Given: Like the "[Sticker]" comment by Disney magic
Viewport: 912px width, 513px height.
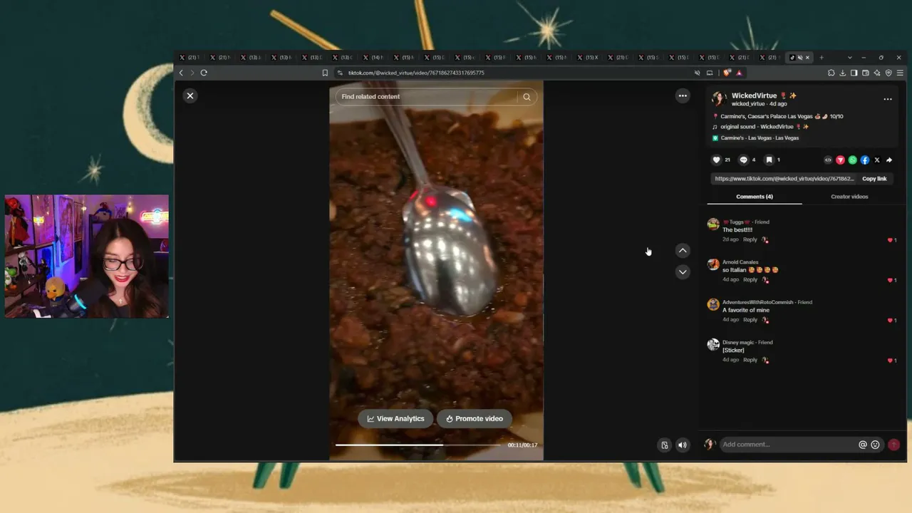Looking at the screenshot, I should [x=890, y=361].
